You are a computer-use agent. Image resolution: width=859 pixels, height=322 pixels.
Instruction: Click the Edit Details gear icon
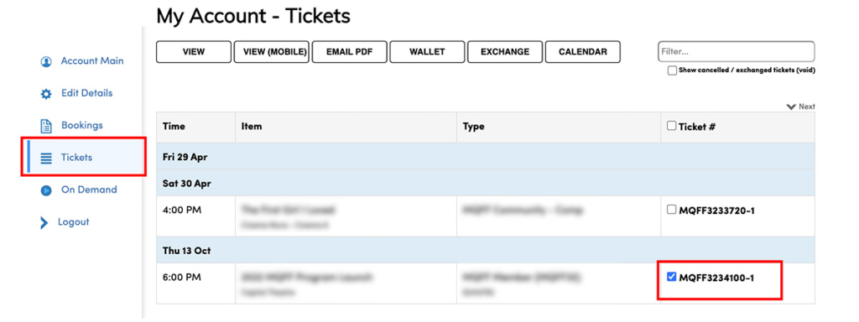coord(46,94)
